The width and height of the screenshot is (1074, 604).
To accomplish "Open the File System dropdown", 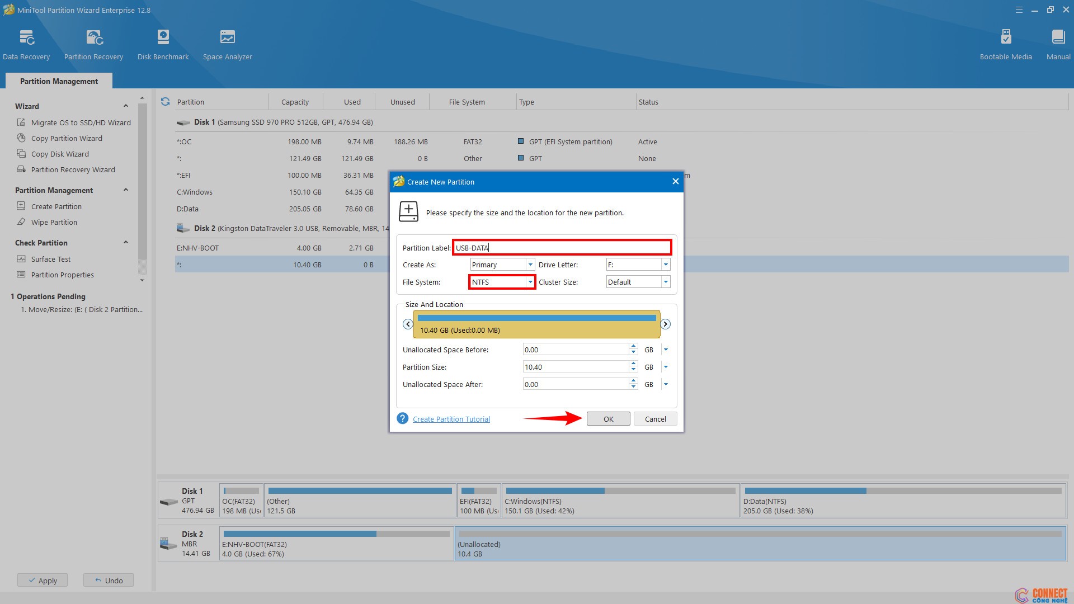I will (530, 282).
